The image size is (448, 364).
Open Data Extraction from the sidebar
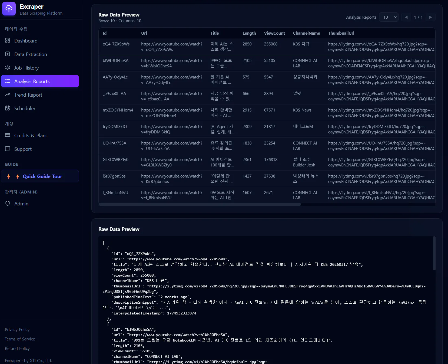click(40, 54)
